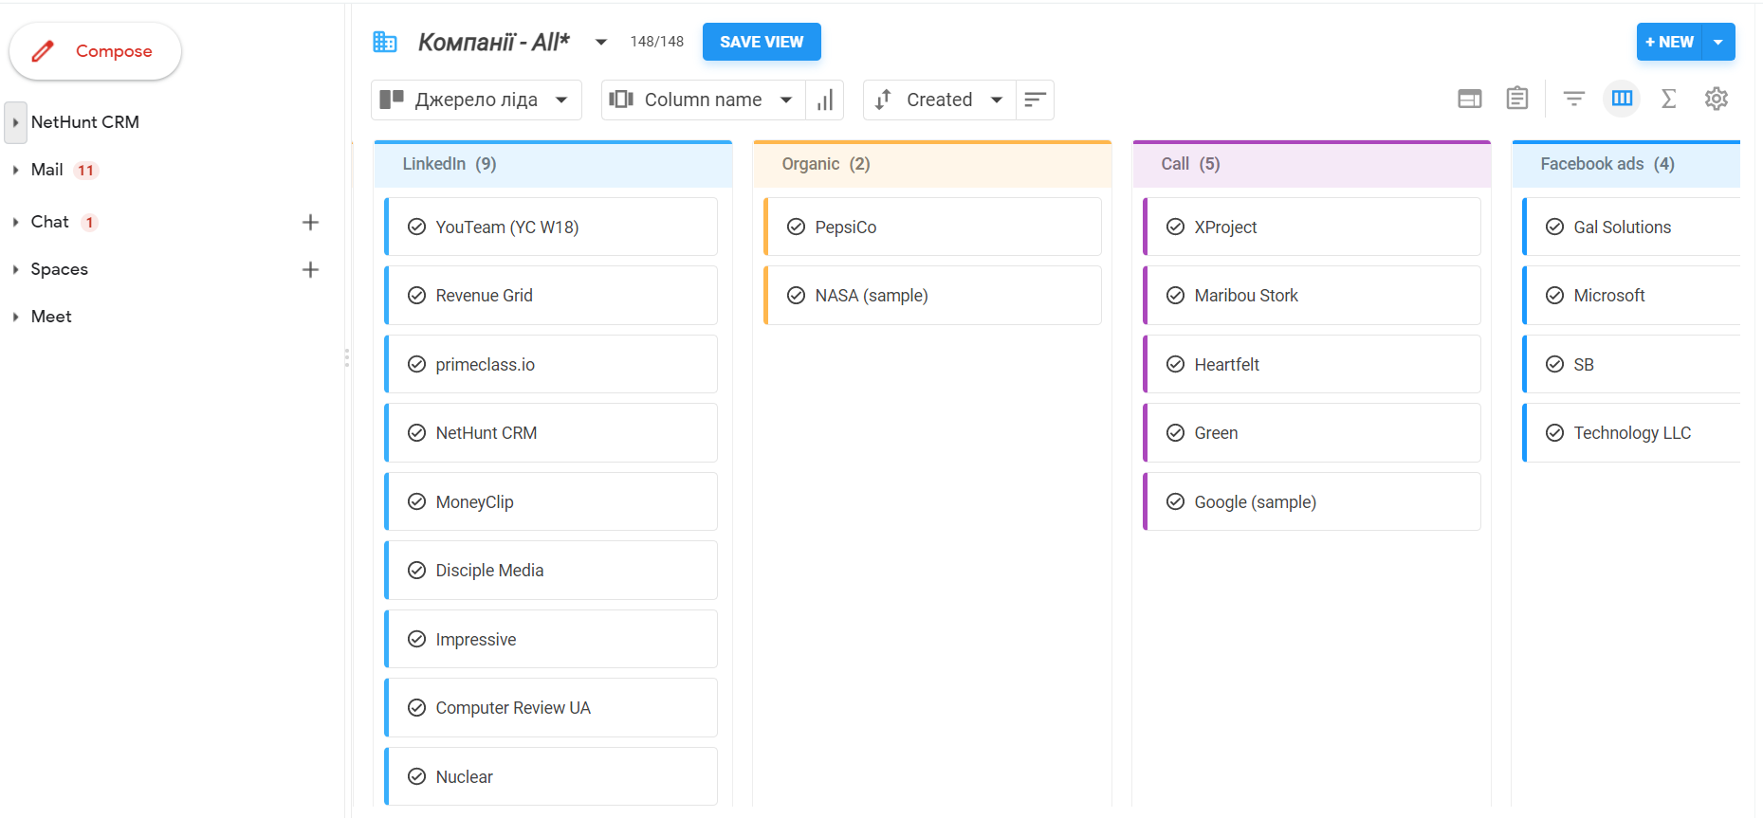Screen dimensions: 1763x818
Task: Toggle the checkmark on PepsiCo card
Action: [x=796, y=227]
